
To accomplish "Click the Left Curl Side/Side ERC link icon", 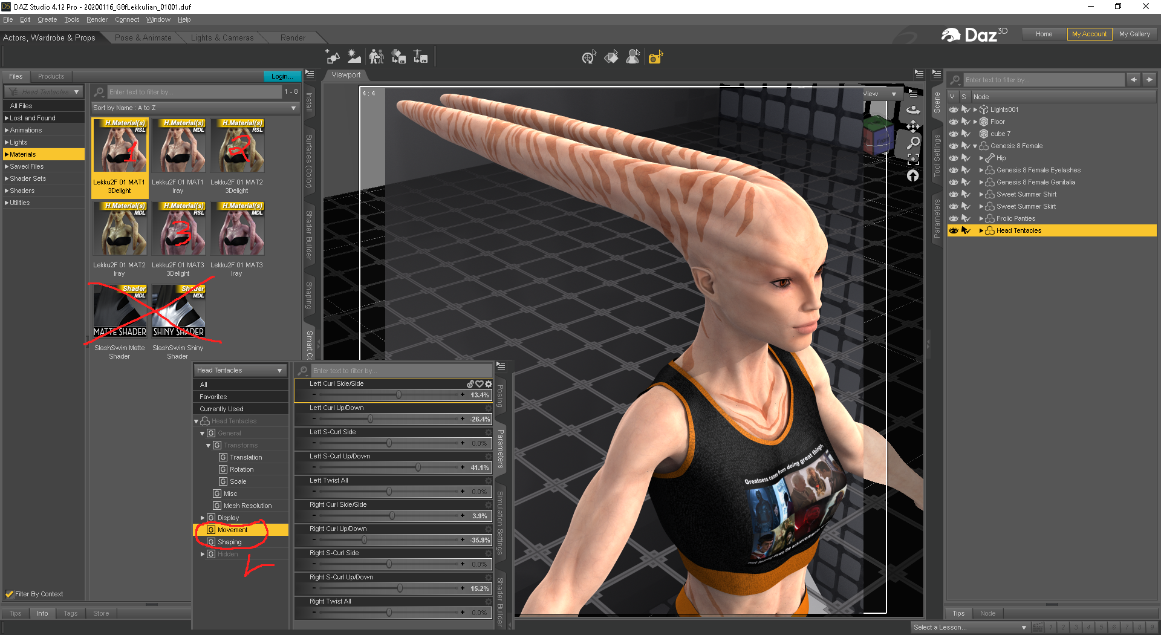I will click(x=470, y=384).
